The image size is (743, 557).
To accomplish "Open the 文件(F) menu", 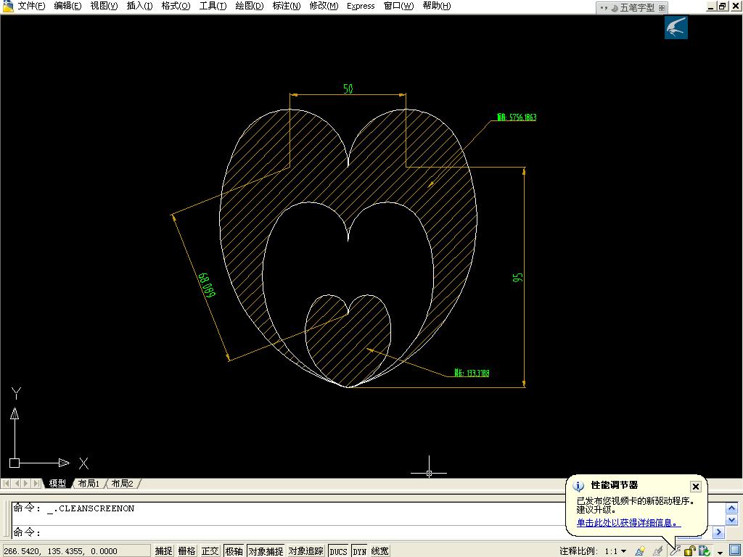I will pos(31,6).
